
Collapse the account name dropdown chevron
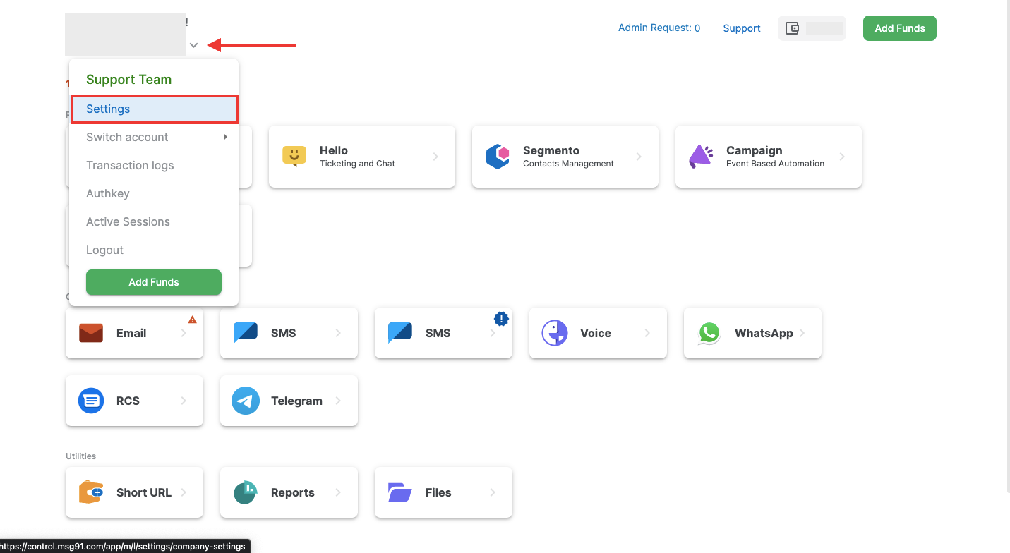coord(194,45)
